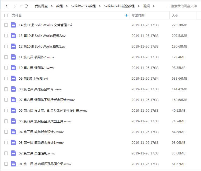Sort by 大小 column
Screen dimensions: 201x171
[175, 15]
